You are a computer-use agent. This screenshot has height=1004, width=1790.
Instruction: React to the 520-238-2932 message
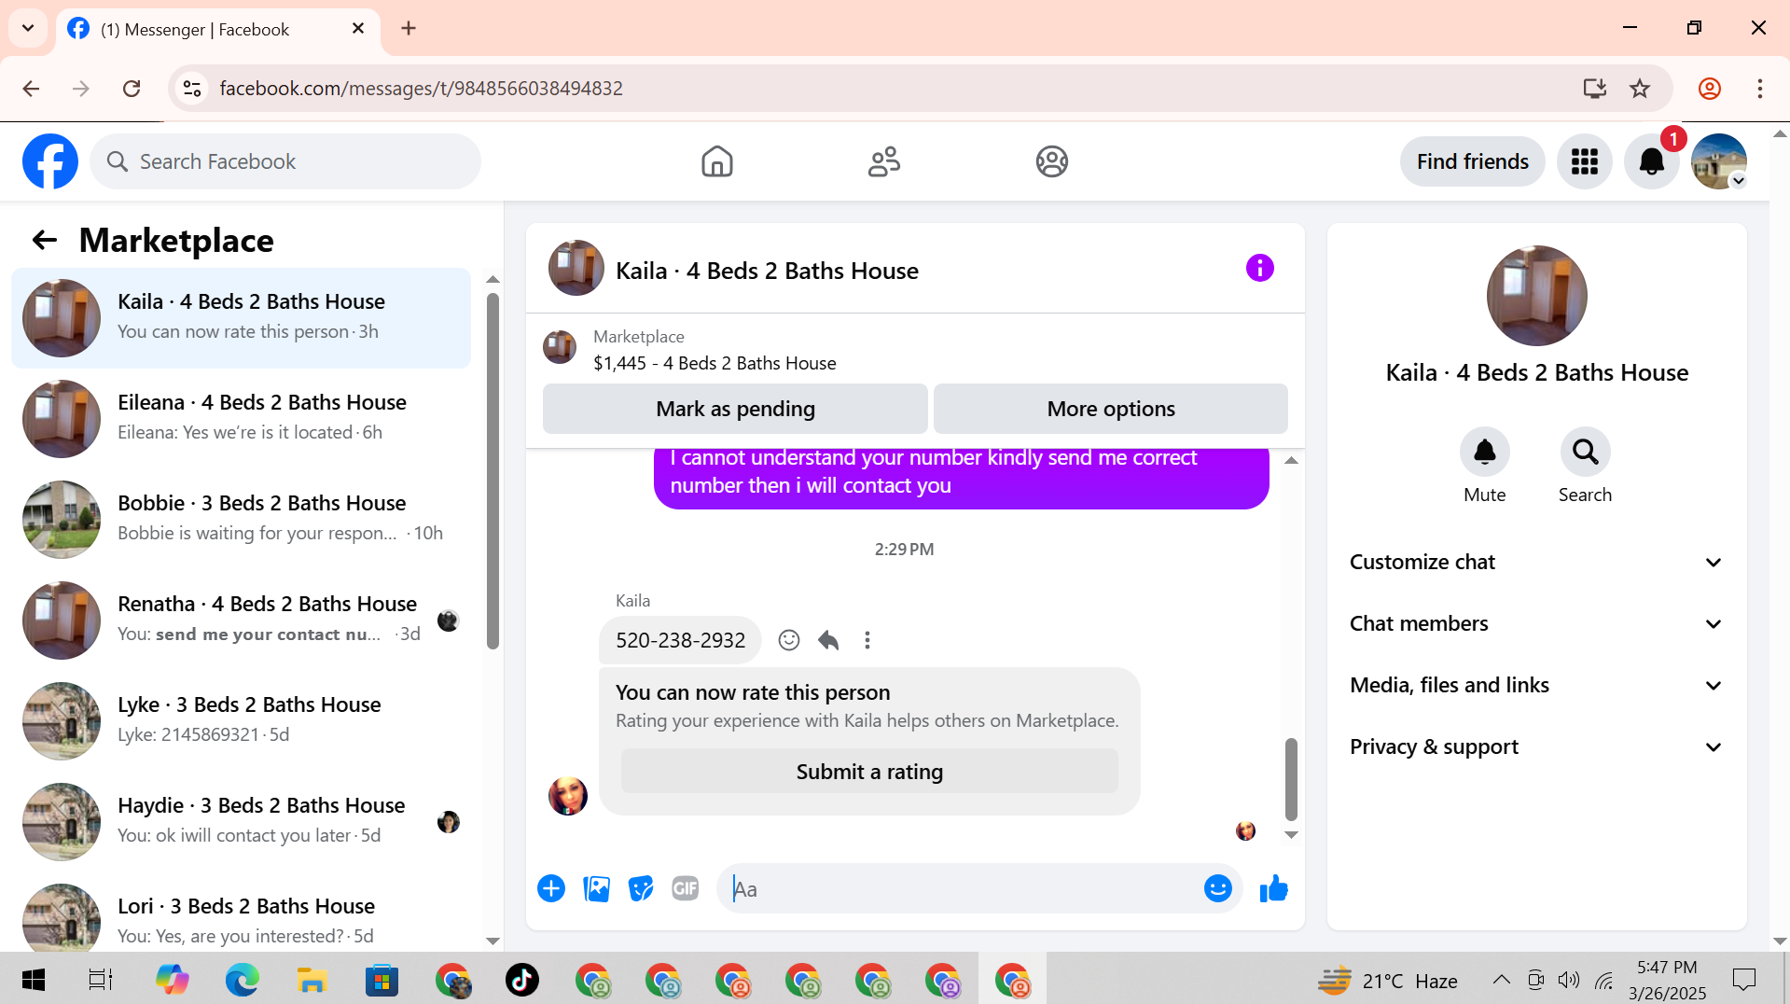click(789, 640)
